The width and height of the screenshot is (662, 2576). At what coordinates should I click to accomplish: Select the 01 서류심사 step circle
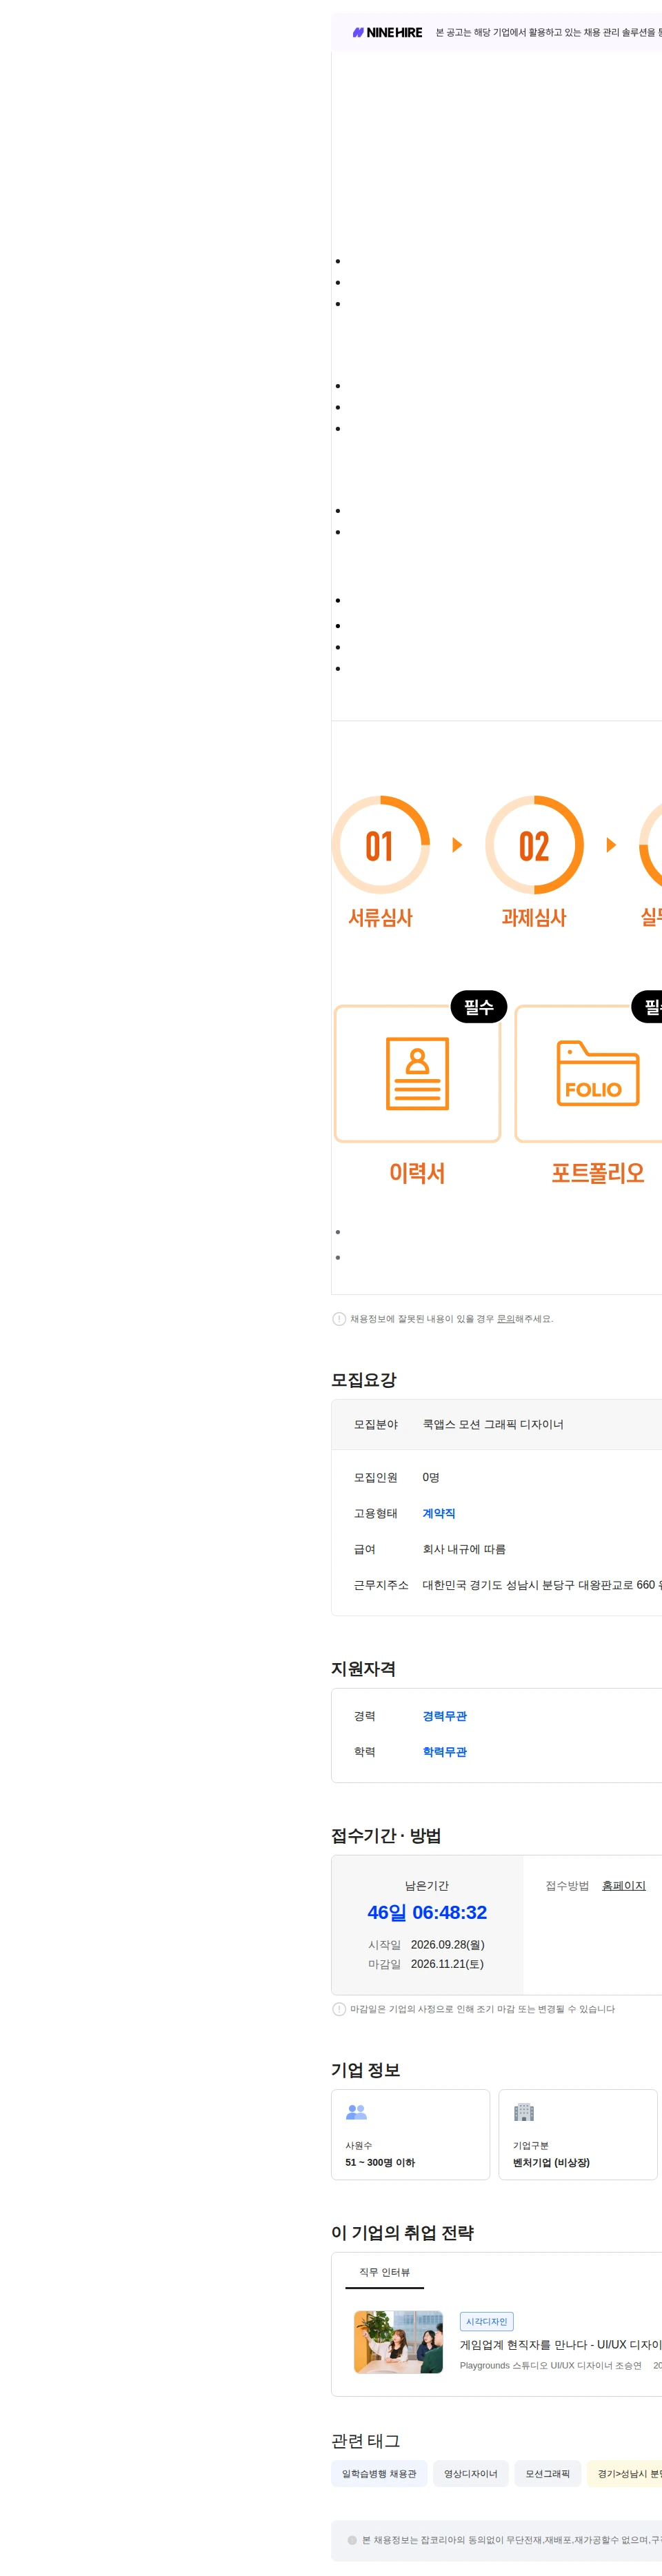click(x=381, y=845)
